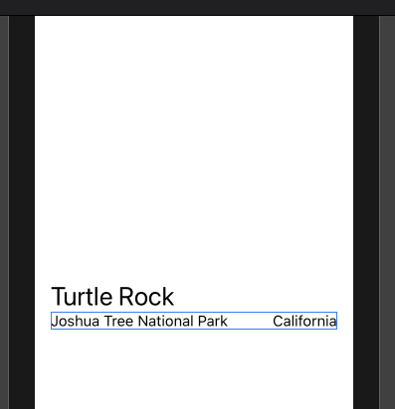395x409 pixels.
Task: Click the gray canvas strip at left edge
Action: click(x=4, y=211)
